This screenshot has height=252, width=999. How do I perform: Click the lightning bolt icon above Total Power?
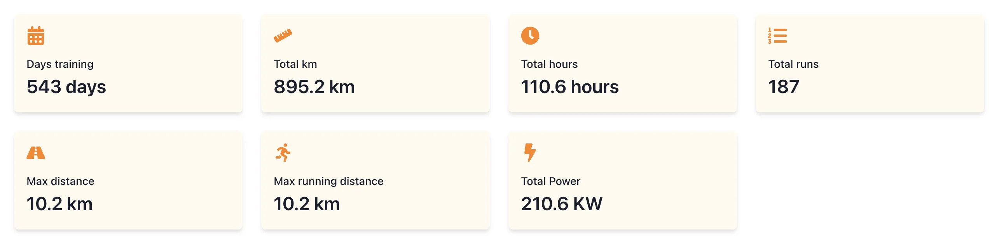530,152
